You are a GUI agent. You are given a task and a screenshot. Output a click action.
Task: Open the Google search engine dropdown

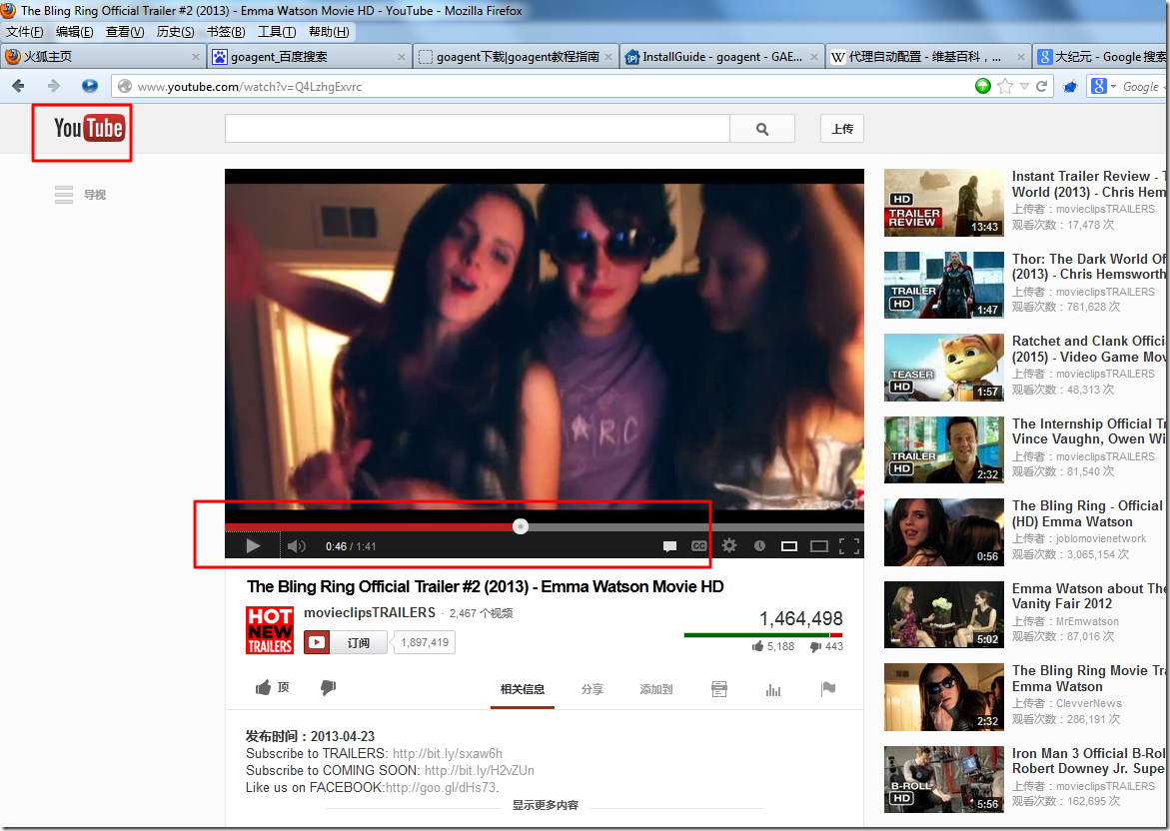(1103, 87)
